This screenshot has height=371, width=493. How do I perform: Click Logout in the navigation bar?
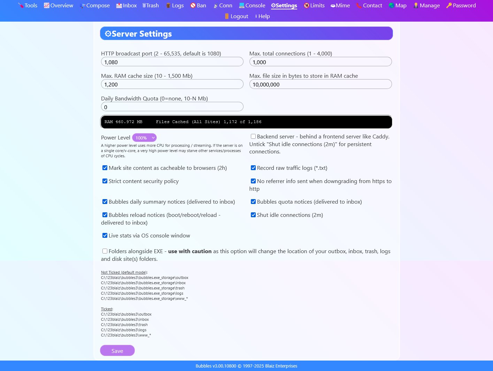click(236, 16)
